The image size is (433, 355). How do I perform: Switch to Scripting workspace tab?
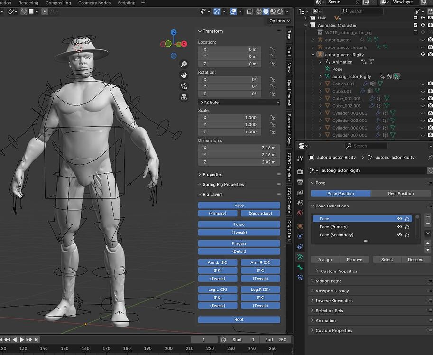pos(127,3)
